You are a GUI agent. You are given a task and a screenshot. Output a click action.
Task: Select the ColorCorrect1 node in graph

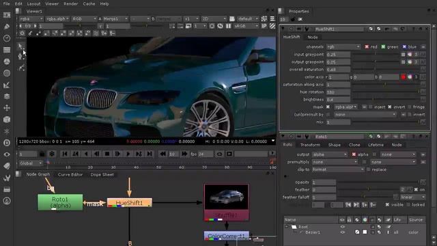coord(226,236)
